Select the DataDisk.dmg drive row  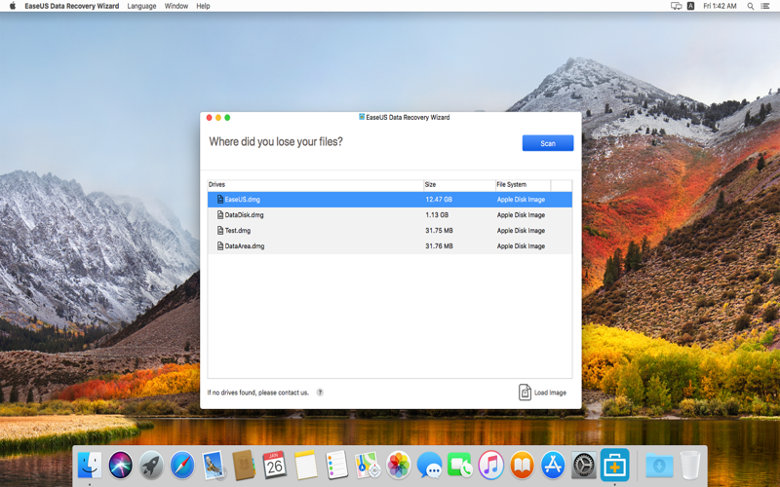coord(389,214)
